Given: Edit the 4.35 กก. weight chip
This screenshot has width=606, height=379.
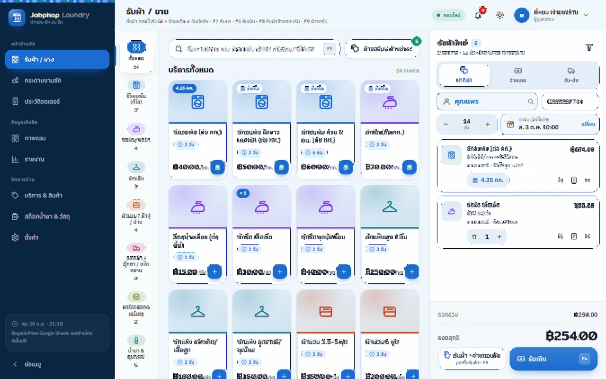Looking at the screenshot, I should click(488, 180).
